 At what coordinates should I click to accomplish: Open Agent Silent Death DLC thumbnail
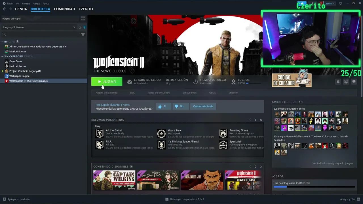click(158, 180)
